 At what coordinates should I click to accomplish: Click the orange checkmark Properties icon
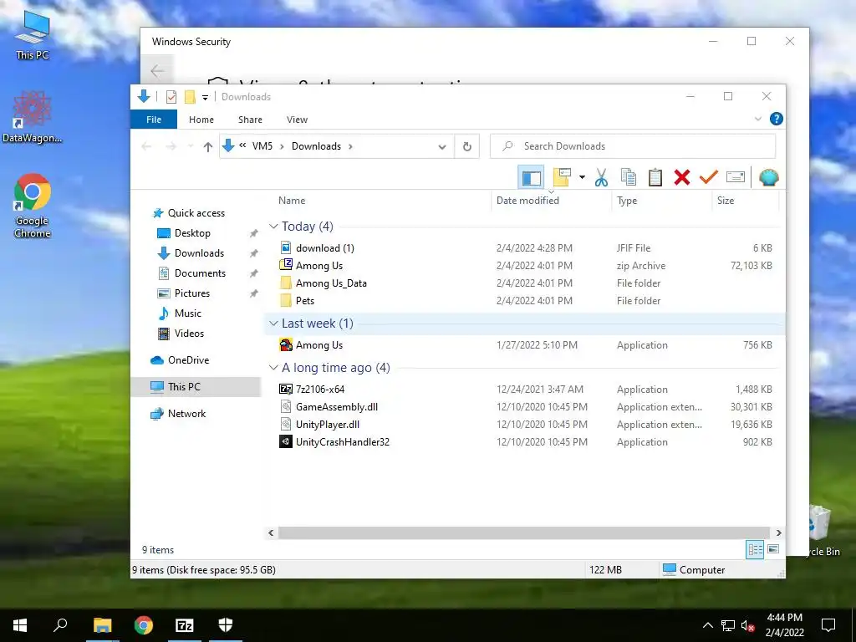(x=709, y=177)
